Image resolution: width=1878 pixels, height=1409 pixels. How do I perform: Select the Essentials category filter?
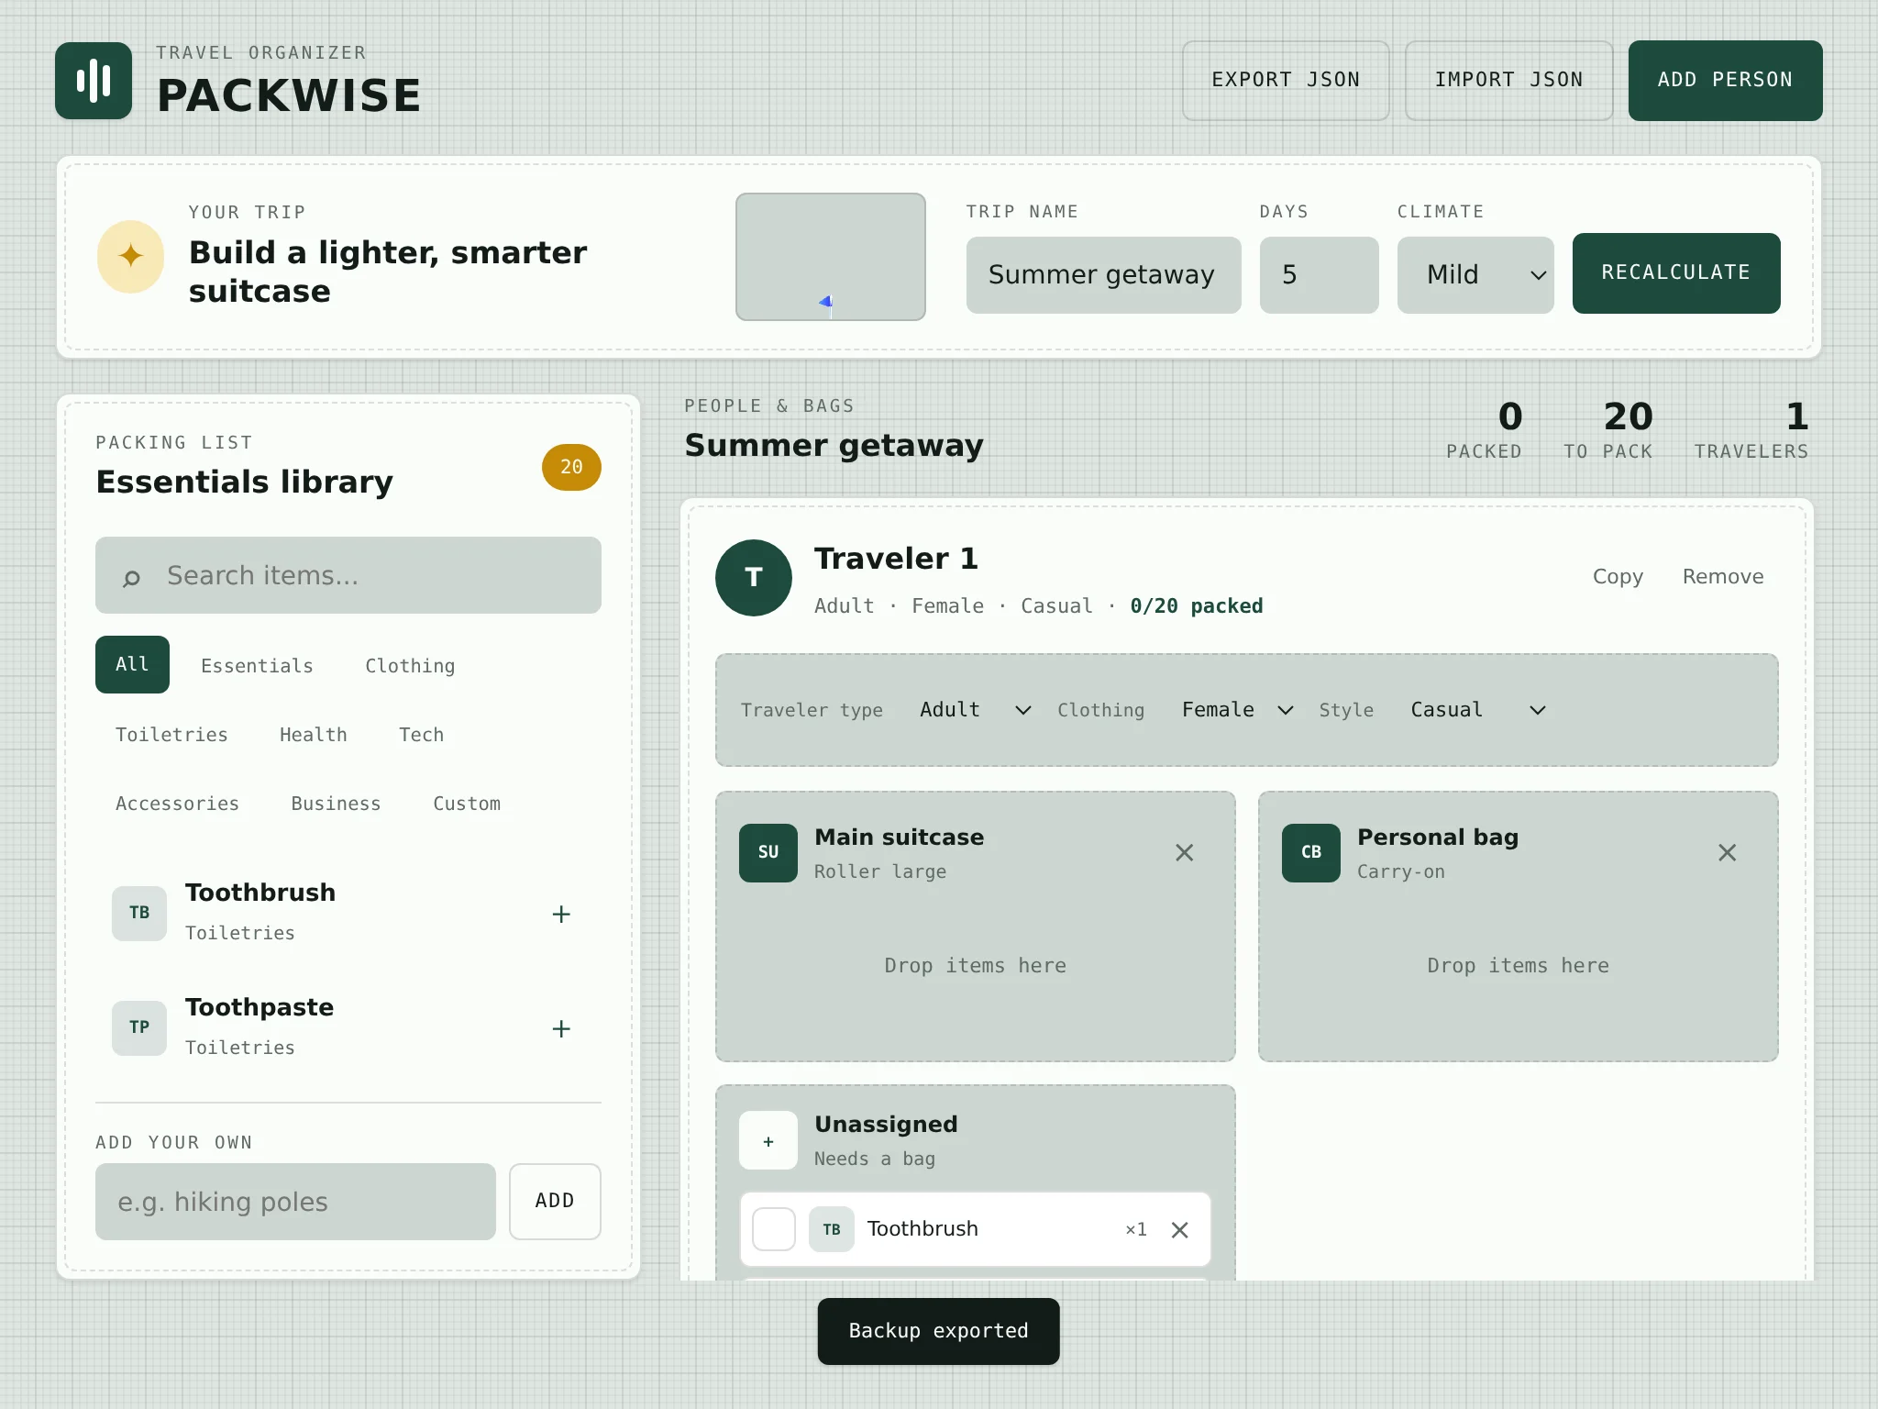(x=257, y=666)
